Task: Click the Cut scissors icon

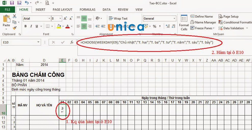Action: tap(15, 16)
